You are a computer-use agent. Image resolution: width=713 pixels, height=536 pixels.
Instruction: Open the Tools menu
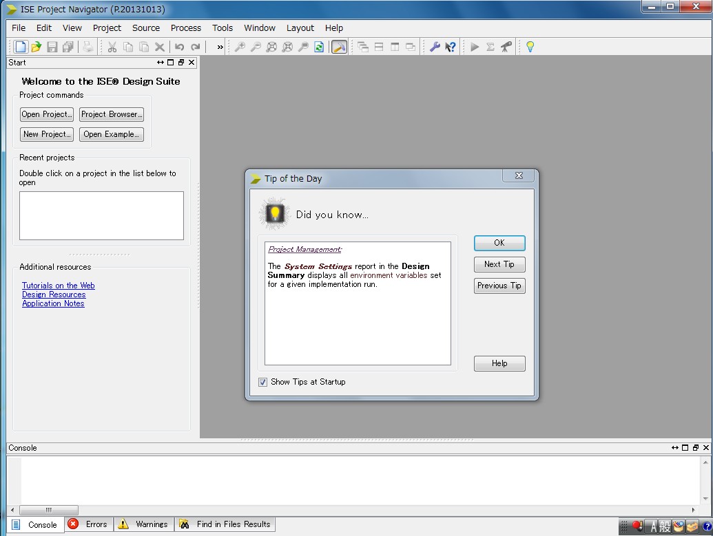[223, 28]
